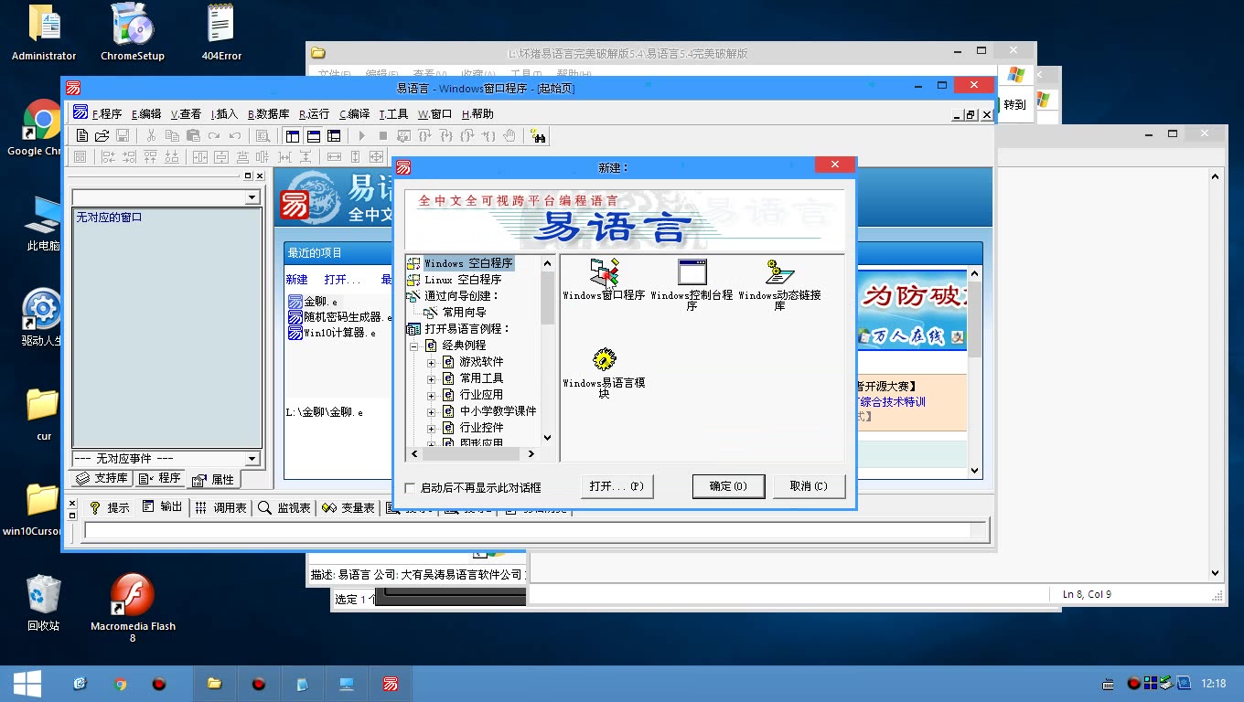Click the print preview magnifier toolbar icon
Viewport: 1244px width, 702px height.
tap(263, 136)
